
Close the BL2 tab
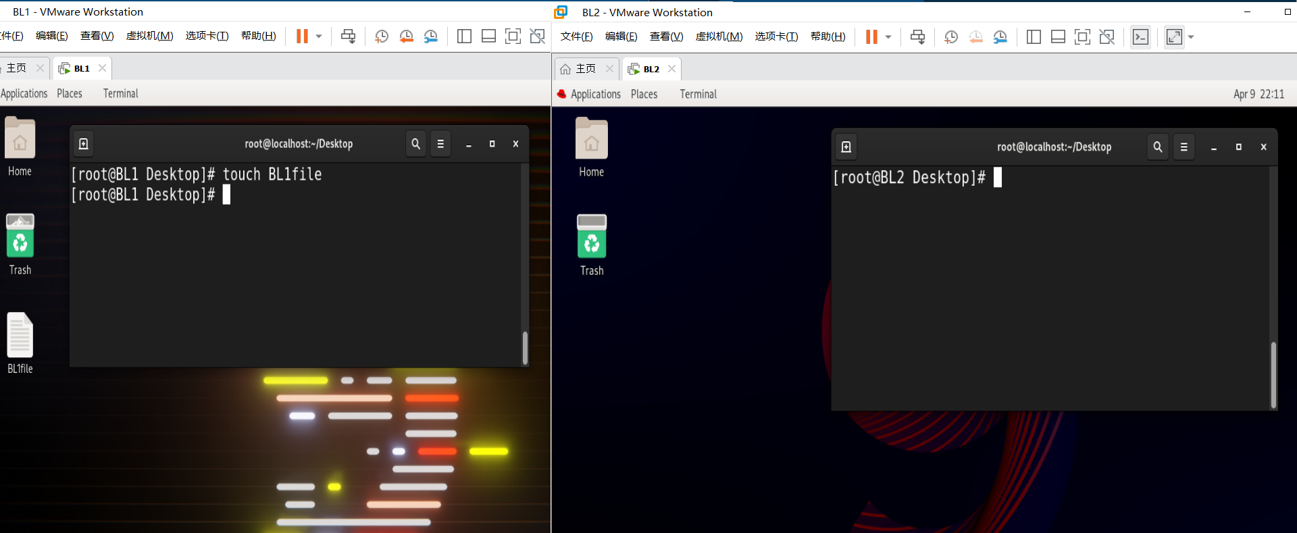pyautogui.click(x=671, y=69)
